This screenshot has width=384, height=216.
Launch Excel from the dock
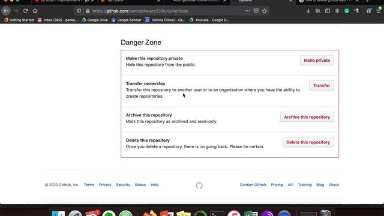coord(251,214)
